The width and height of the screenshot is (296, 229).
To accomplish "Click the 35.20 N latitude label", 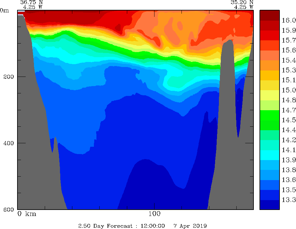I will pos(242,2).
